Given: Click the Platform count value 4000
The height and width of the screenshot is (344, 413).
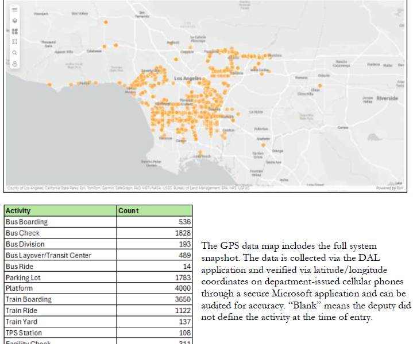Looking at the screenshot, I should click(183, 288).
